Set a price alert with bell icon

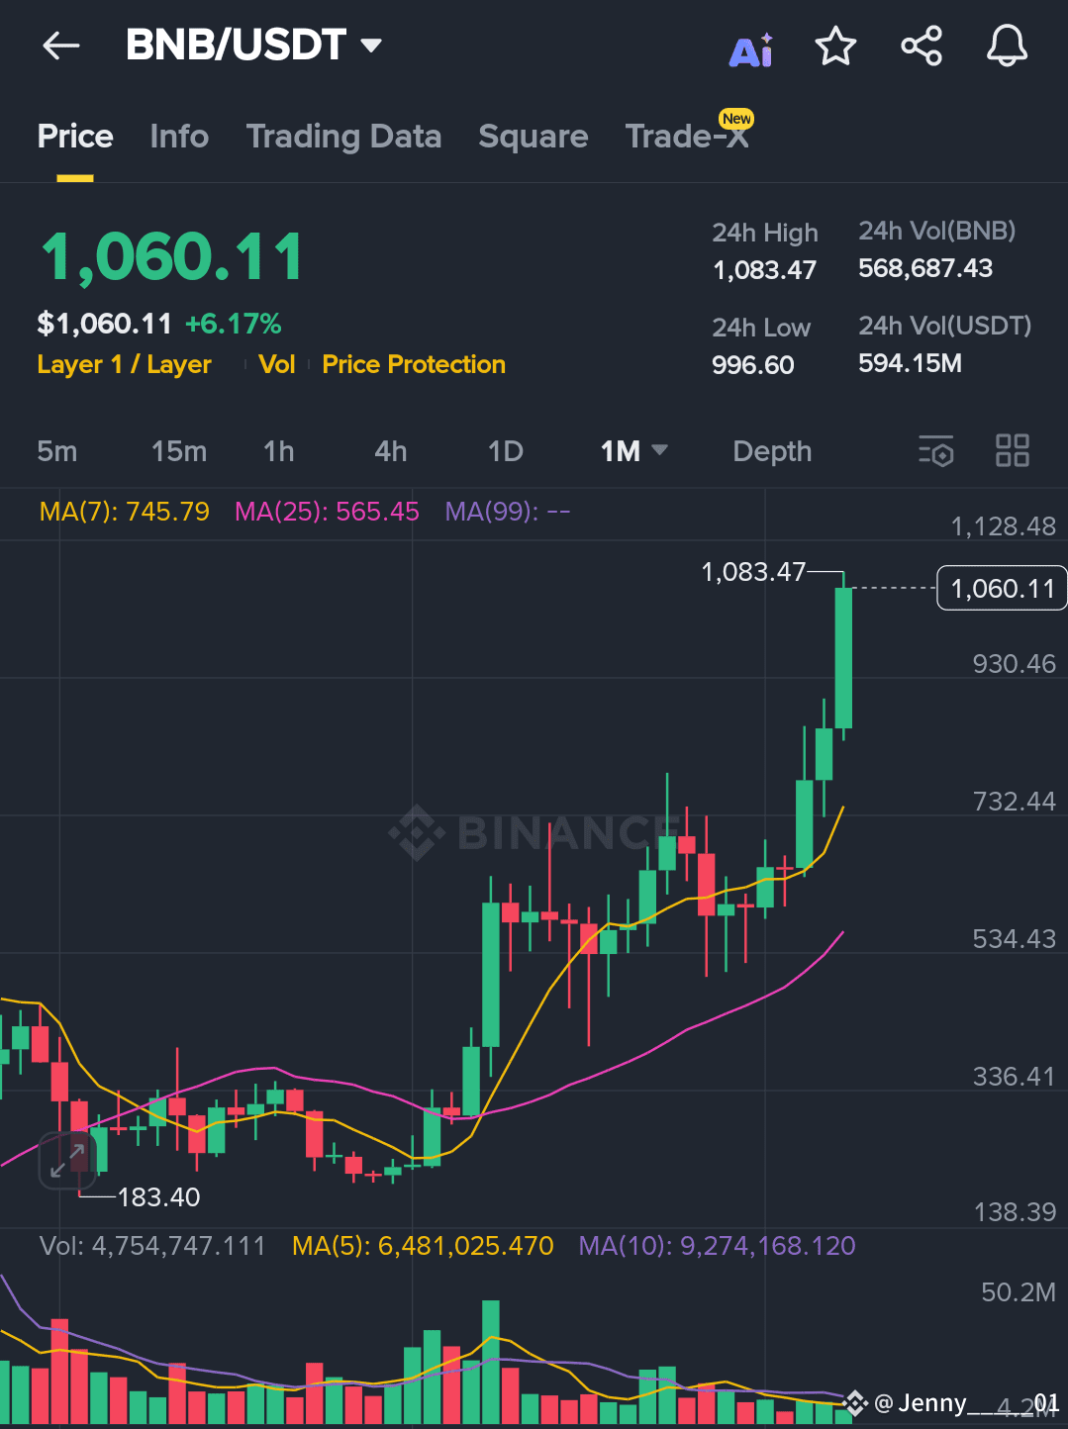point(1007,47)
